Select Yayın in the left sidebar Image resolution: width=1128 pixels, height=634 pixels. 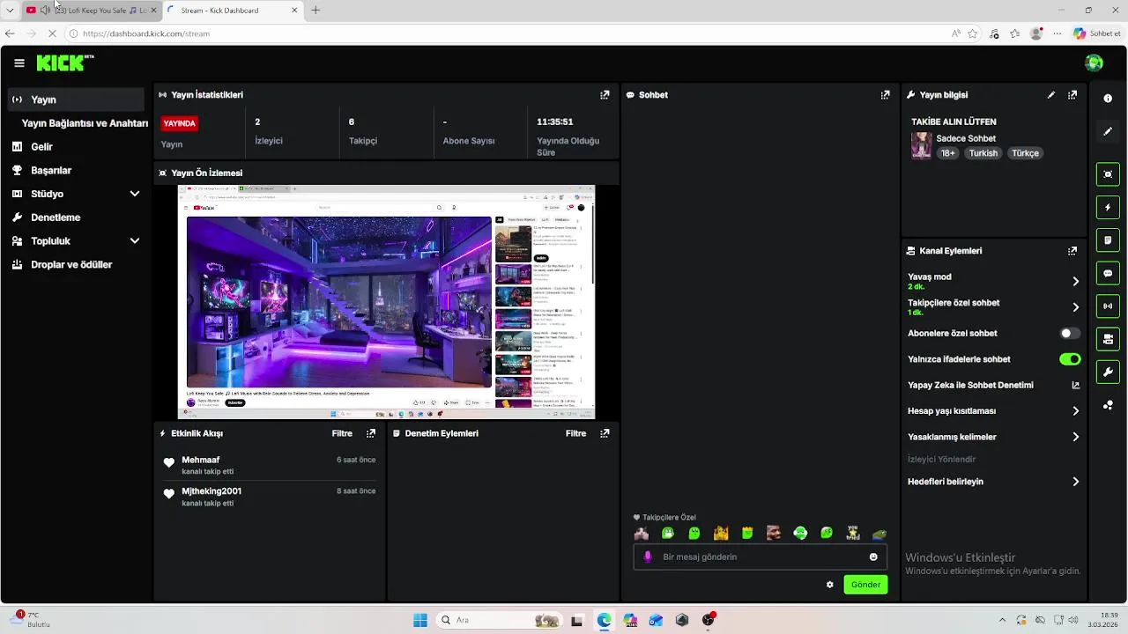pyautogui.click(x=77, y=100)
